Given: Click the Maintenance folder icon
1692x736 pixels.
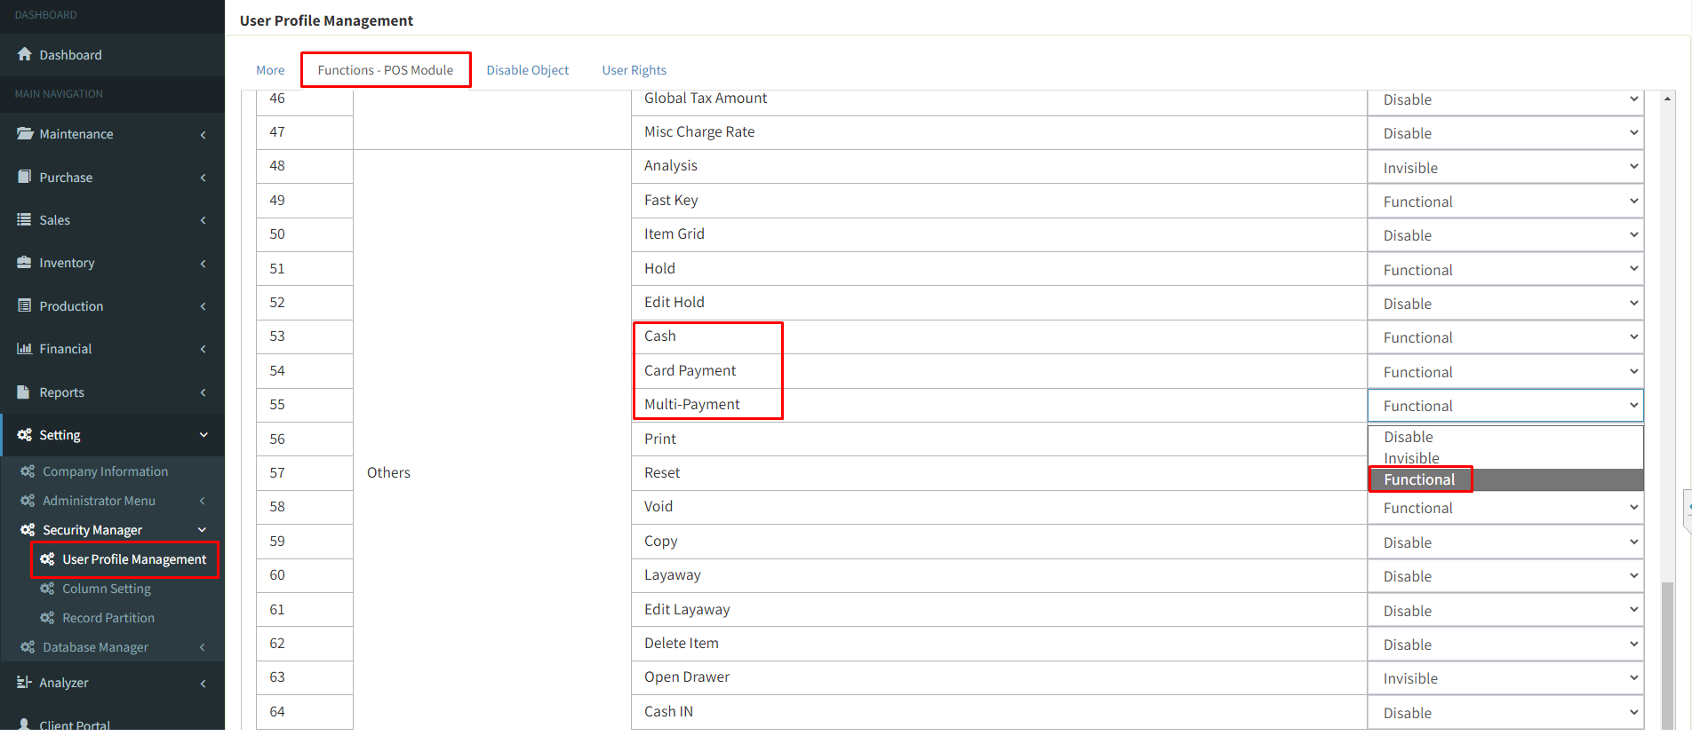Looking at the screenshot, I should coord(24,133).
